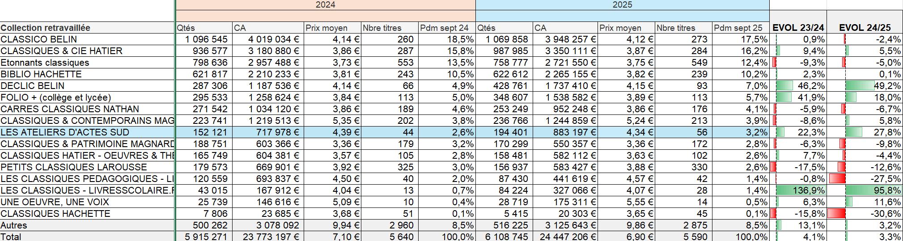Image resolution: width=903 pixels, height=241 pixels.
Task: Click the 9,94 € average price cell
Action: pos(332,225)
